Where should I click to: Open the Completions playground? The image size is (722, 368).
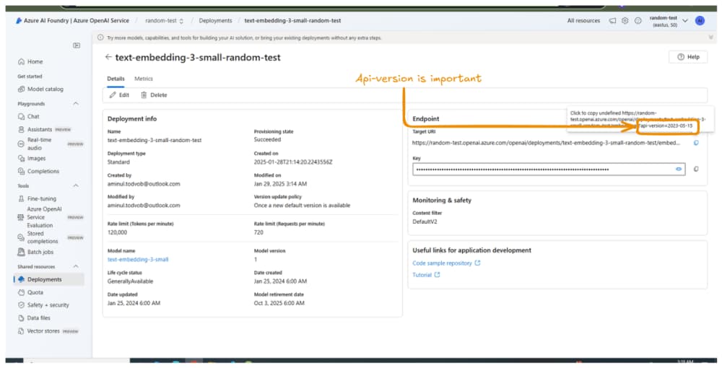38,171
